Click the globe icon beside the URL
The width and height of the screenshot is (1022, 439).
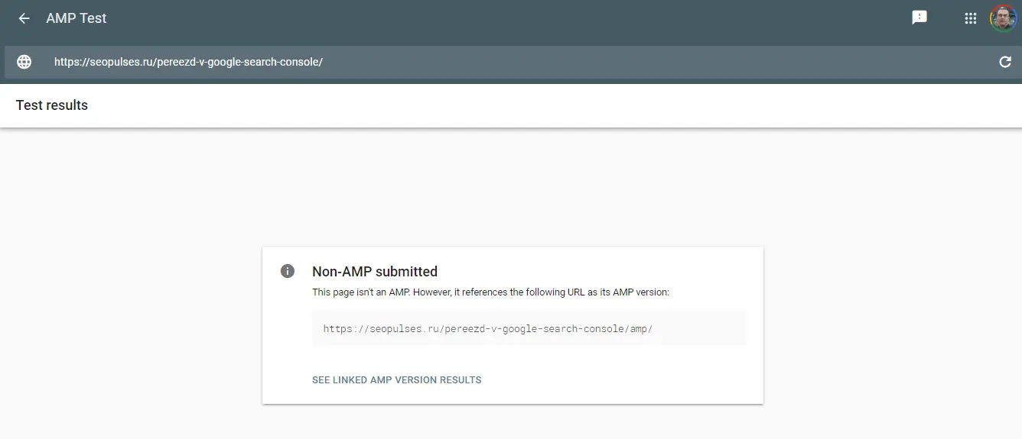tap(24, 62)
